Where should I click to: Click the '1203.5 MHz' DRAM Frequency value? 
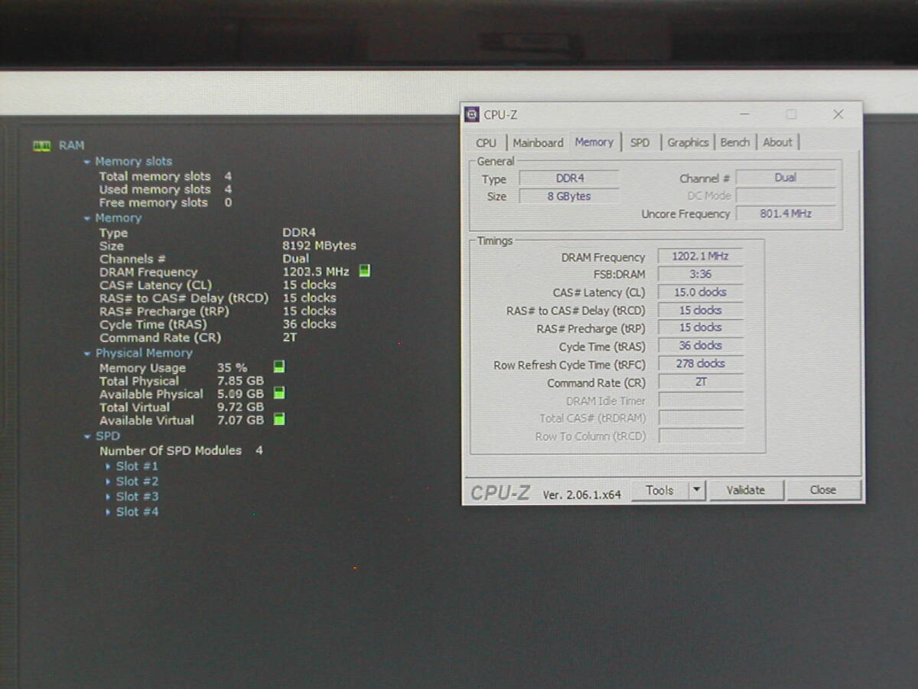[316, 272]
